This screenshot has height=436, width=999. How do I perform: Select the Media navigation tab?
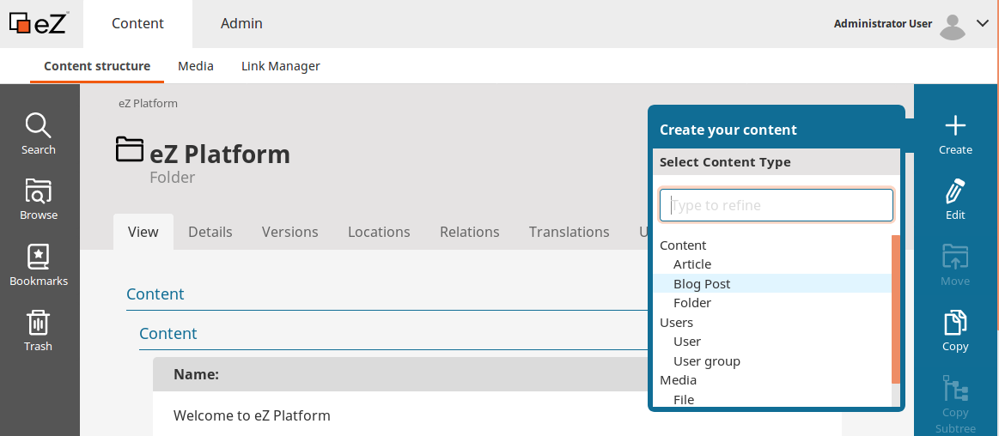(196, 65)
